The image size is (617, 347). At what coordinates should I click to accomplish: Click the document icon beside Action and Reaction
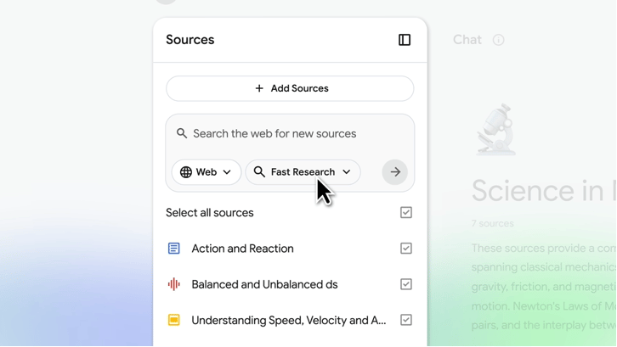point(174,249)
